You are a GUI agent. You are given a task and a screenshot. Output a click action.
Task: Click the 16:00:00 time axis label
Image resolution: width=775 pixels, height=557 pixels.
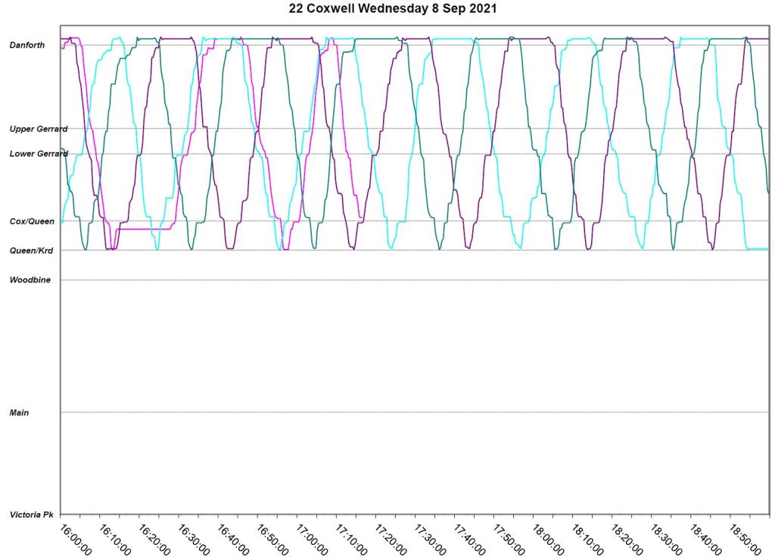pyautogui.click(x=76, y=538)
